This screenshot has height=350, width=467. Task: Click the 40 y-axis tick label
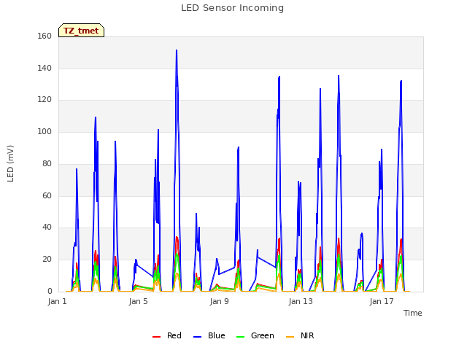[47, 227]
